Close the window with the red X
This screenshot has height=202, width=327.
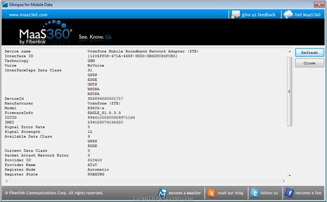coord(319,4)
